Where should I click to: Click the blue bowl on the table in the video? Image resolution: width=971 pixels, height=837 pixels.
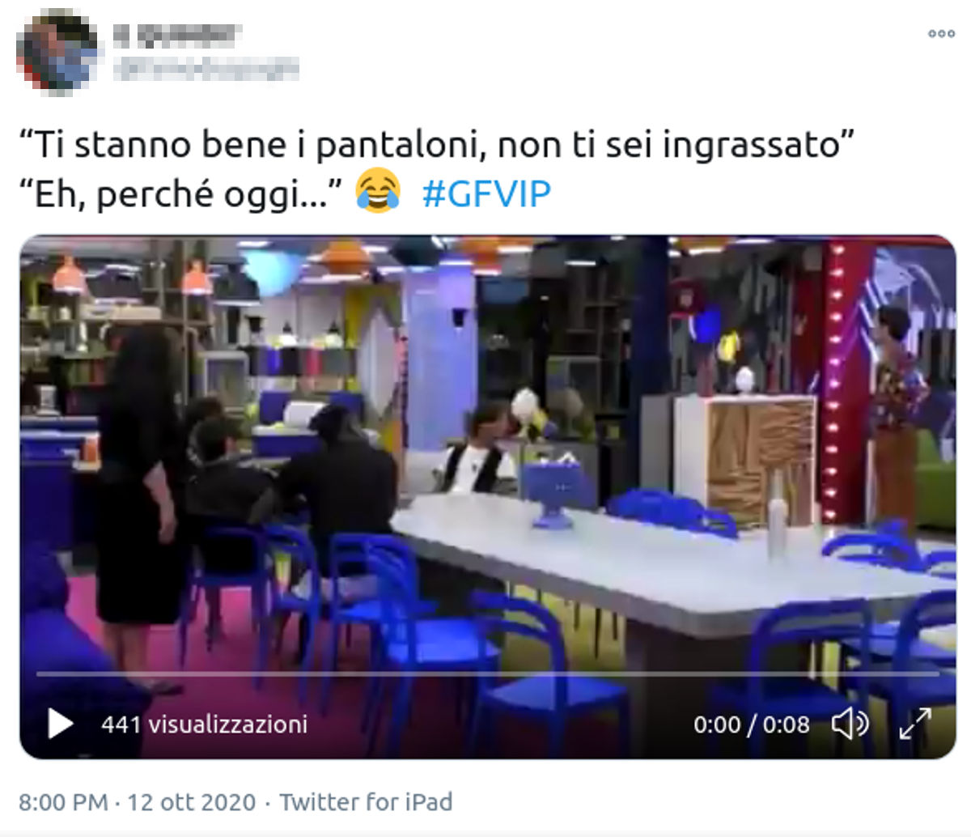[x=552, y=491]
